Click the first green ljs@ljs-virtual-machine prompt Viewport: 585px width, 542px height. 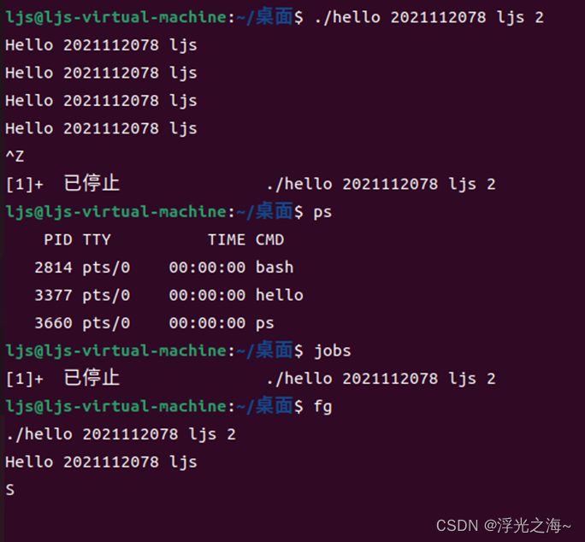(116, 18)
